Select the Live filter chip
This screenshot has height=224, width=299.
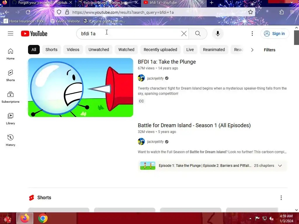[190, 50]
